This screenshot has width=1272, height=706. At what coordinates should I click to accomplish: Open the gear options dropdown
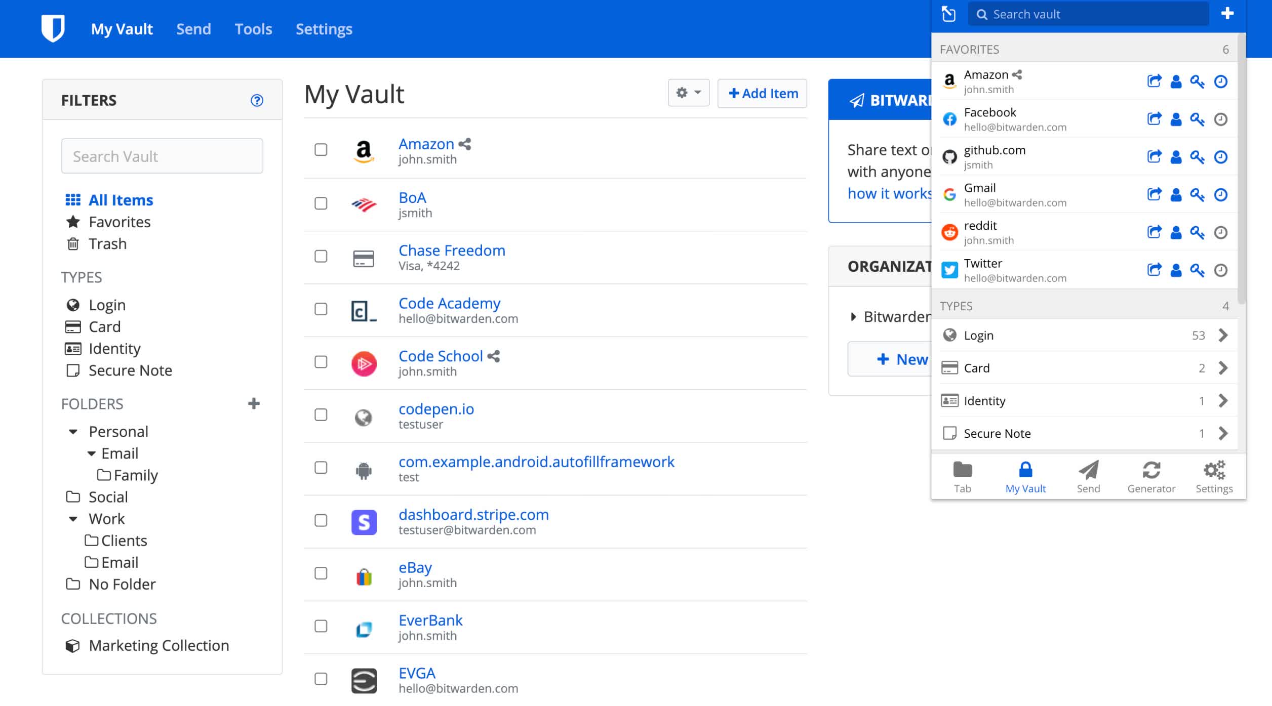click(x=688, y=93)
